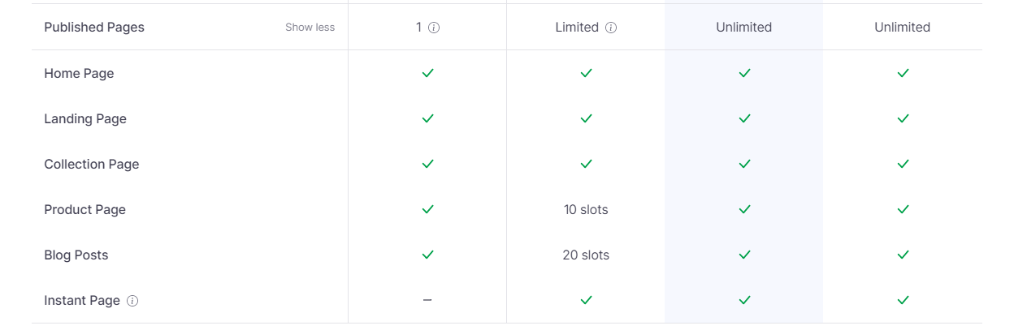Click Landing Page checkmark in highlighted column
This screenshot has height=330, width=1014.
[x=744, y=118]
